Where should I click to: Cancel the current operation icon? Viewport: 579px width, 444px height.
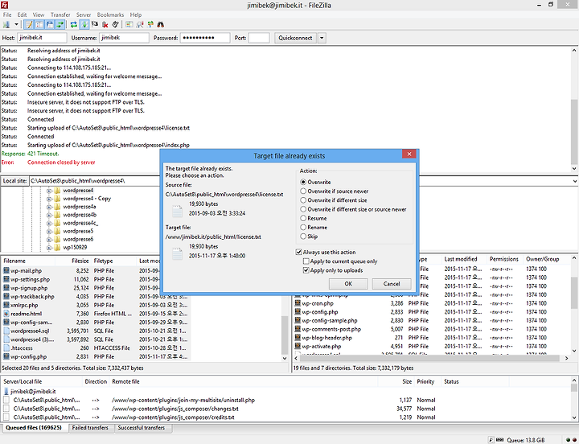tap(95, 25)
